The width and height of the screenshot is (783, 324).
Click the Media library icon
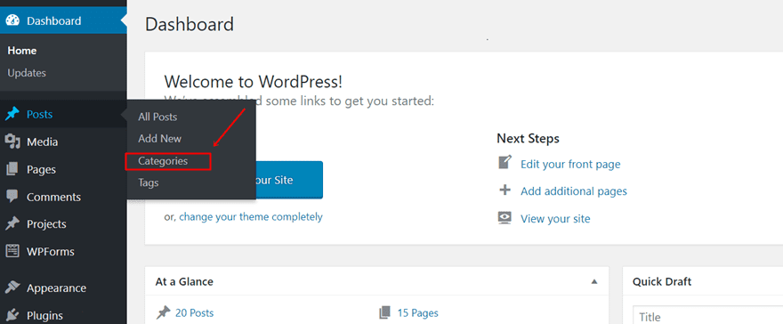(x=12, y=142)
